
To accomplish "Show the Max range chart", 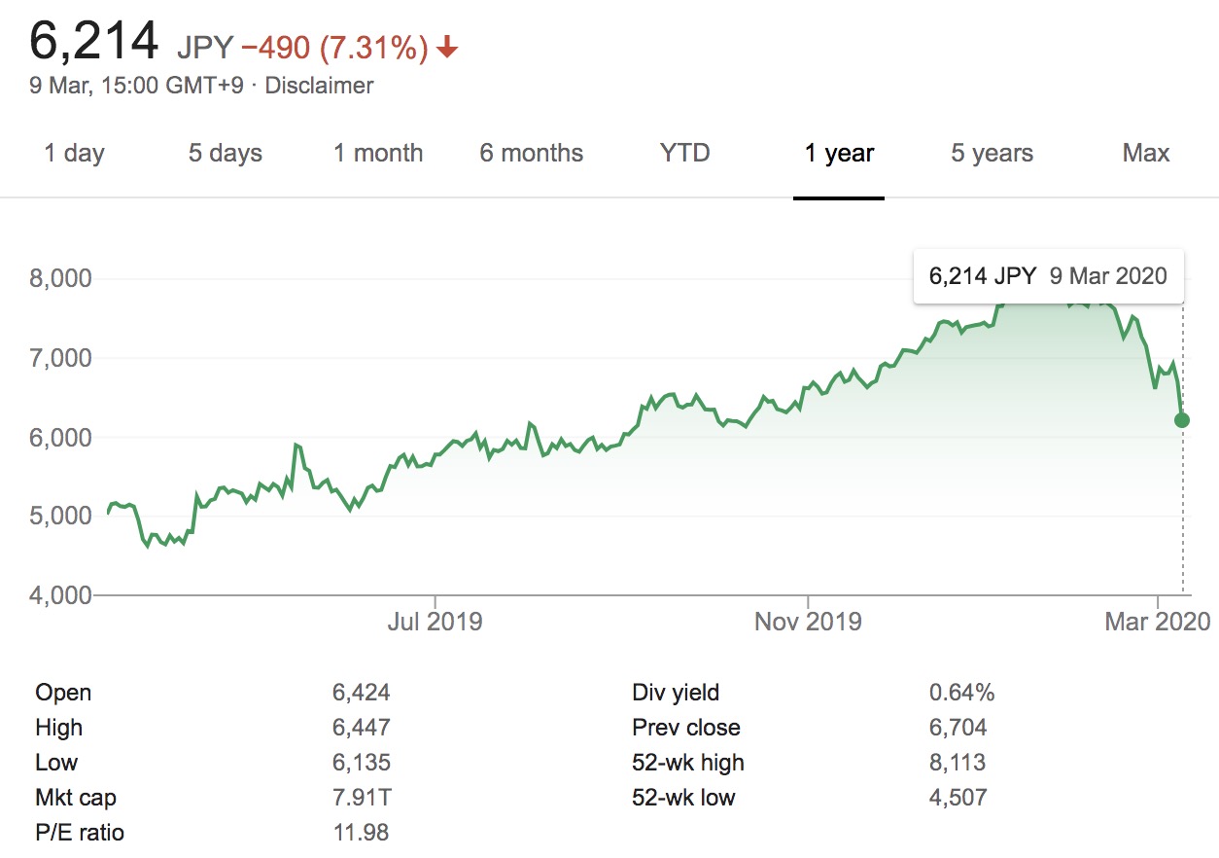I will [x=1146, y=153].
